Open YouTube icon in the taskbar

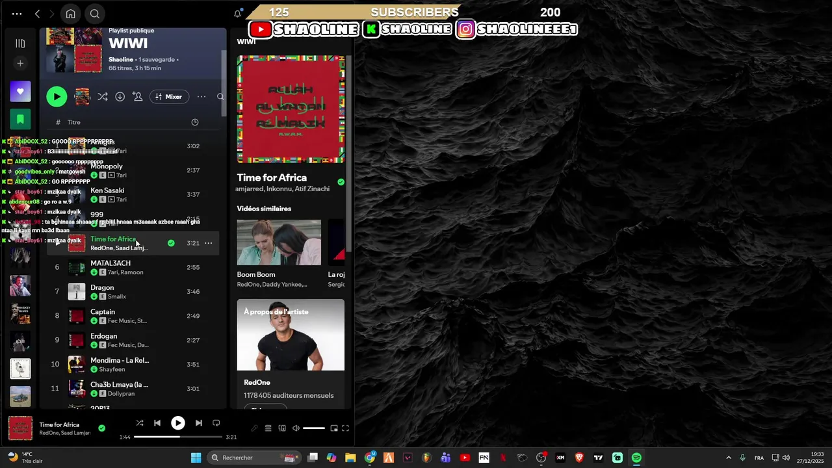click(x=465, y=458)
